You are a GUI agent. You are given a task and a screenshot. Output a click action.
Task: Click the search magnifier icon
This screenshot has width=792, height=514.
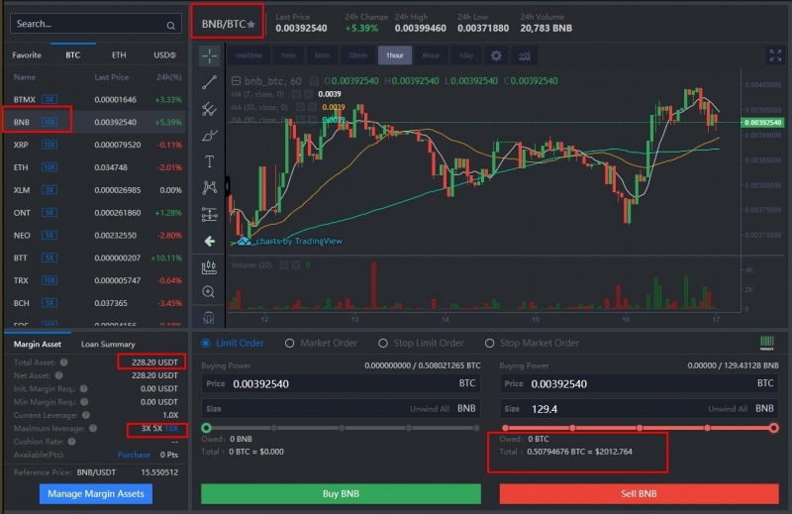pos(170,26)
